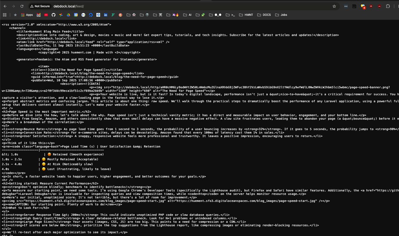This screenshot has height=236, width=399.
Task: Open the document-page extension icon in toolbar
Action: pos(354,6)
